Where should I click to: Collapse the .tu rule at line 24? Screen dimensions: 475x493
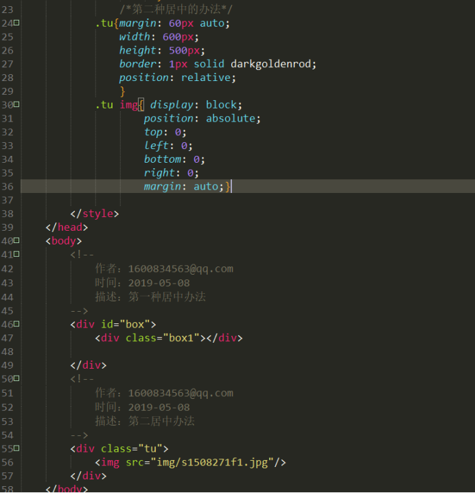point(16,23)
